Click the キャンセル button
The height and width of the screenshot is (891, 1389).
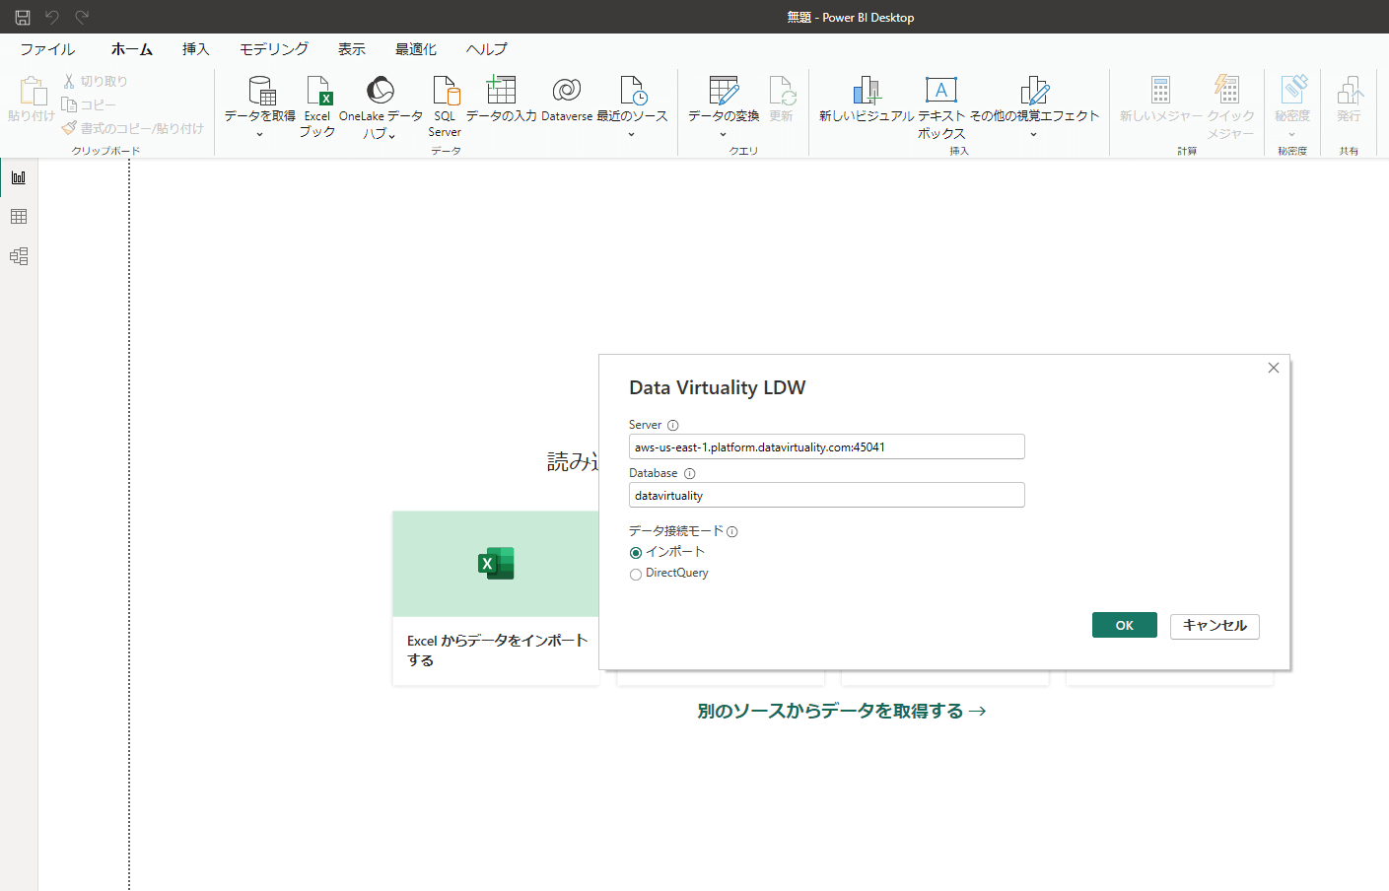(x=1215, y=626)
